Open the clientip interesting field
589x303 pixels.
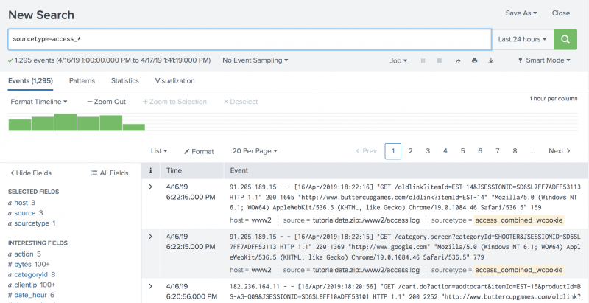tap(26, 285)
